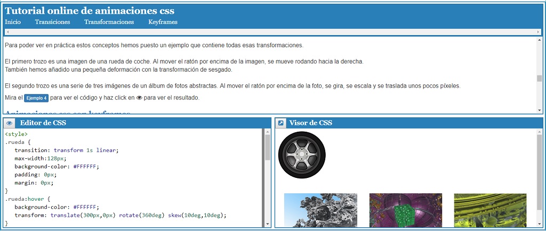546x231 pixels.
Task: Click the tutorial text scrollbar thumb
Action: (540, 79)
